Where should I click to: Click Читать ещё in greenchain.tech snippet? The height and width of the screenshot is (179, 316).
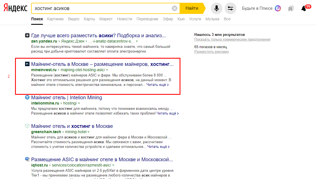pos(158,147)
